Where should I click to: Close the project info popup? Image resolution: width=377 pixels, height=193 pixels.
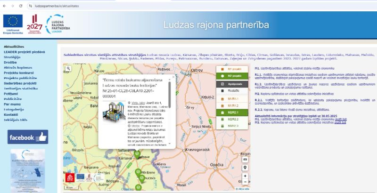coord(172,76)
